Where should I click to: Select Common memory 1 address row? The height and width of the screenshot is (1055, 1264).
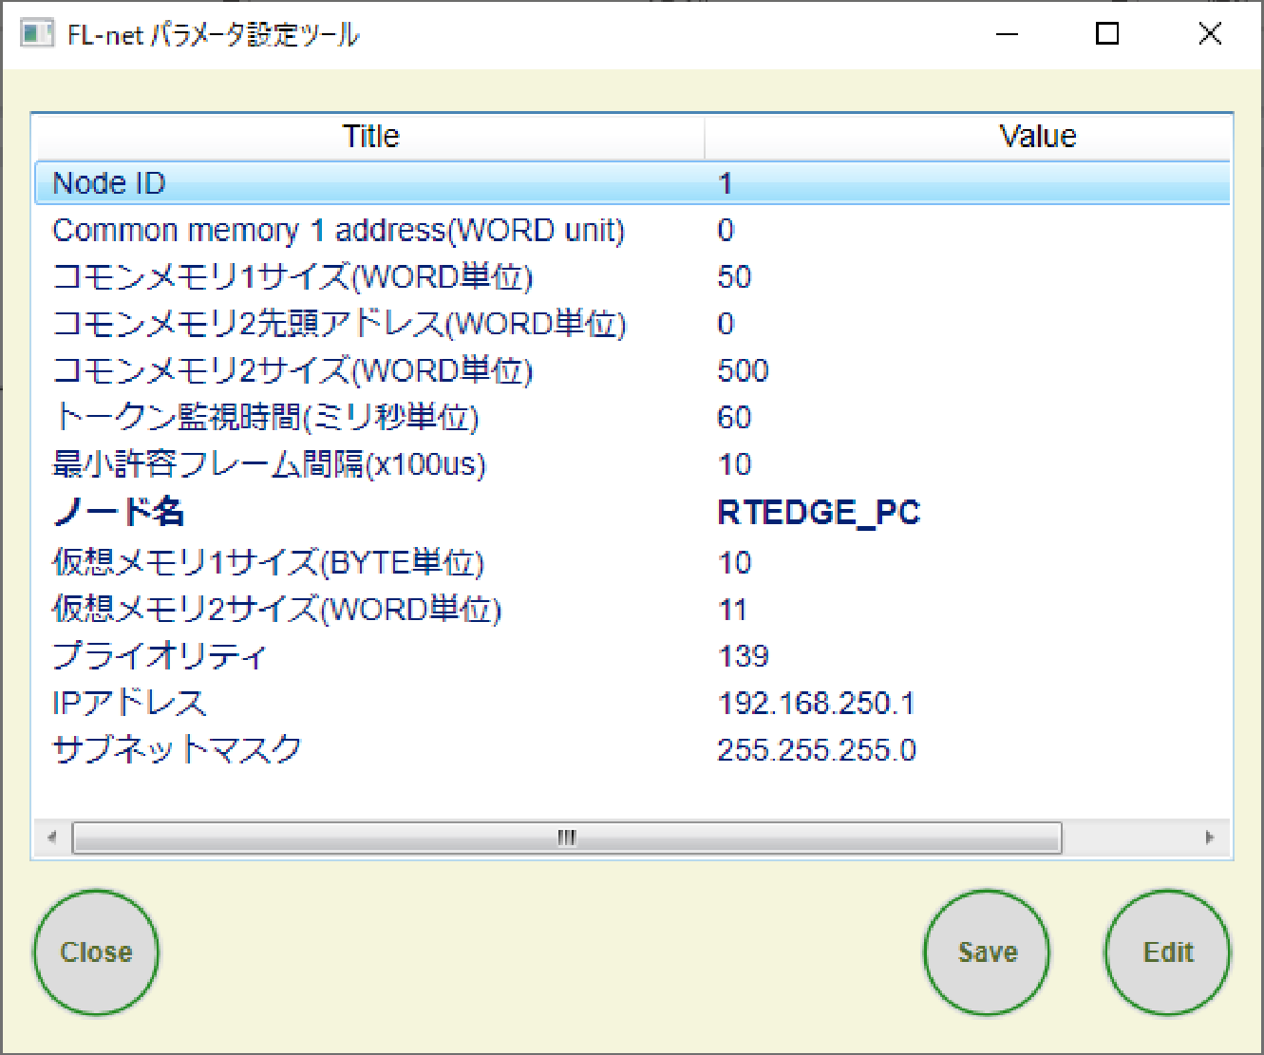click(632, 230)
